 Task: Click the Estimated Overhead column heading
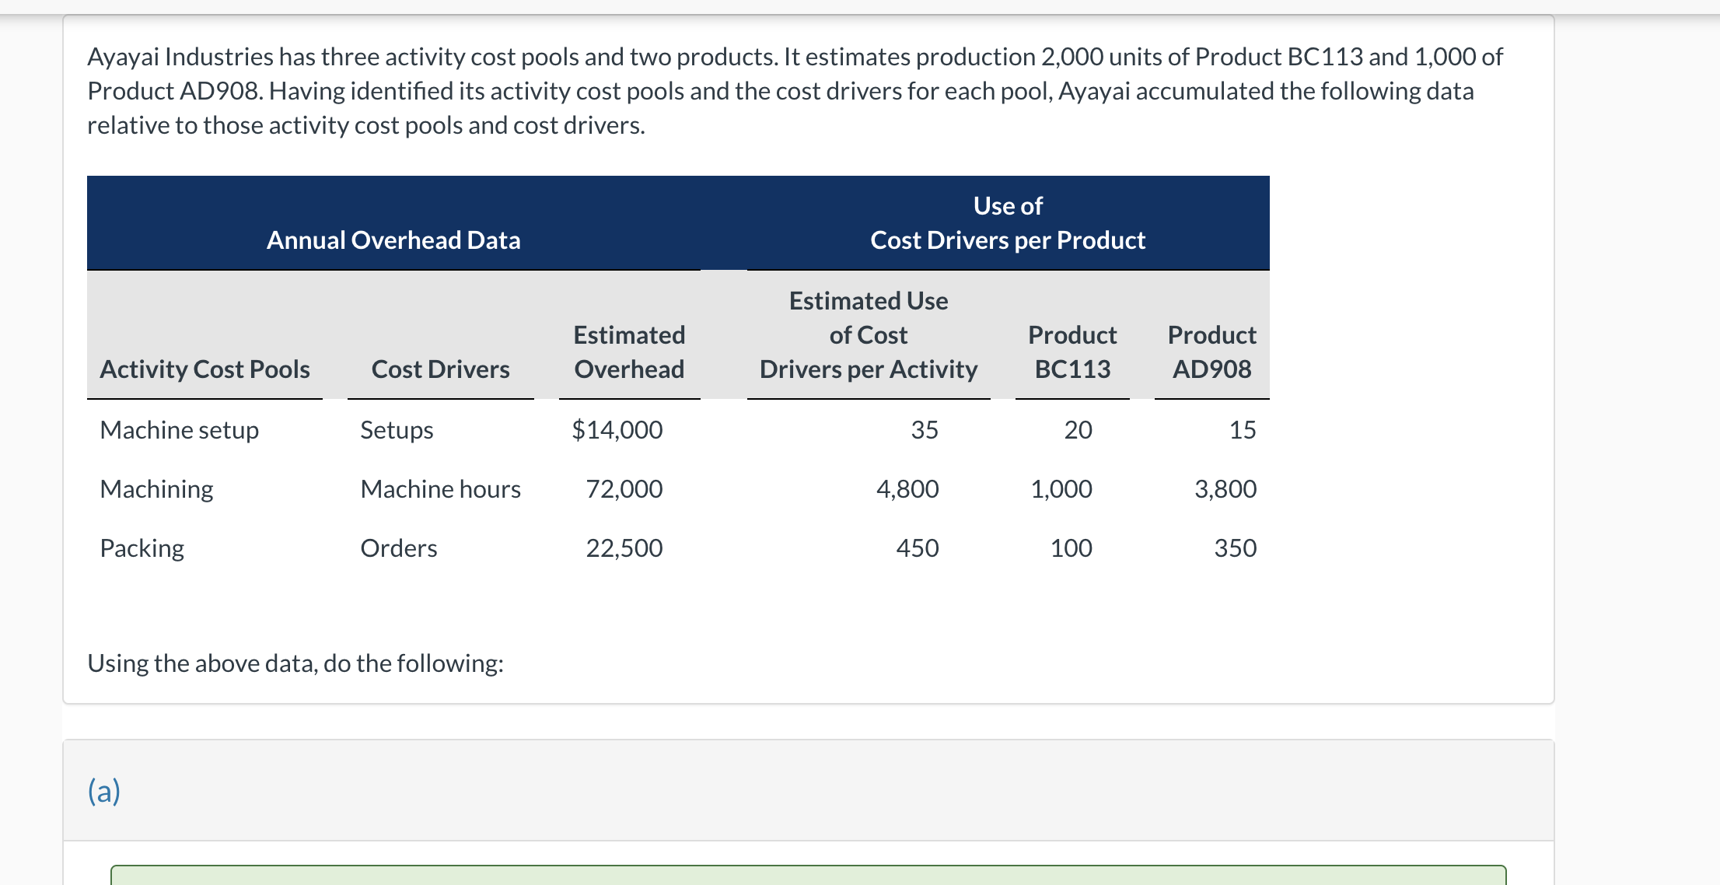[629, 352]
